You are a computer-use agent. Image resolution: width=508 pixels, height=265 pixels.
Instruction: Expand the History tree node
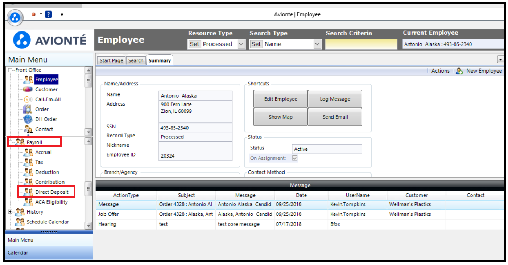point(10,212)
